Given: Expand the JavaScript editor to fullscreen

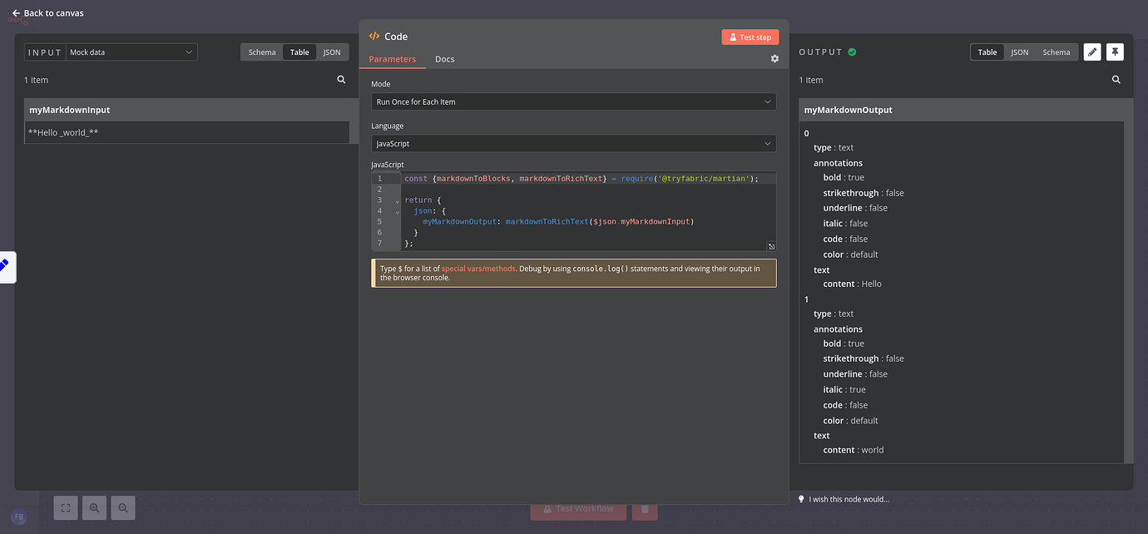Looking at the screenshot, I should 770,246.
